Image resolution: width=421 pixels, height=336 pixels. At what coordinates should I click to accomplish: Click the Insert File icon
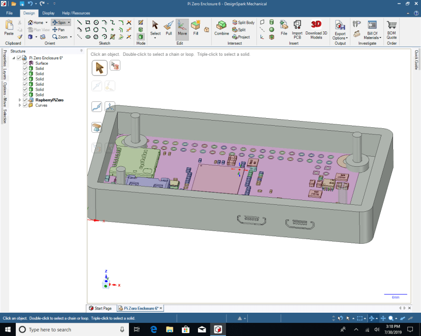coord(284,27)
